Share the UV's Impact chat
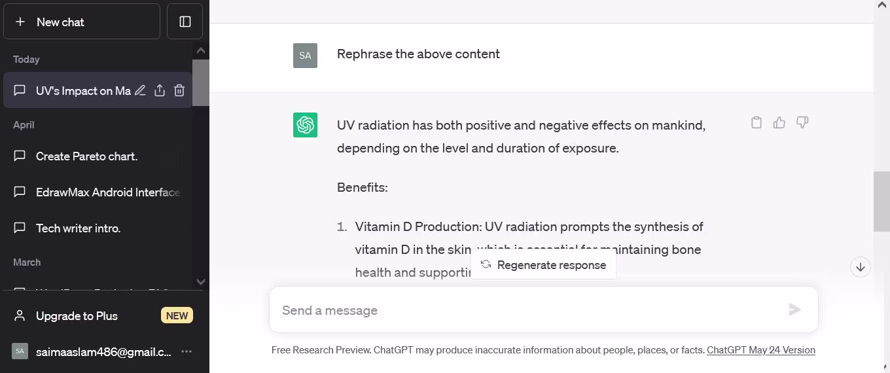 [x=160, y=91]
